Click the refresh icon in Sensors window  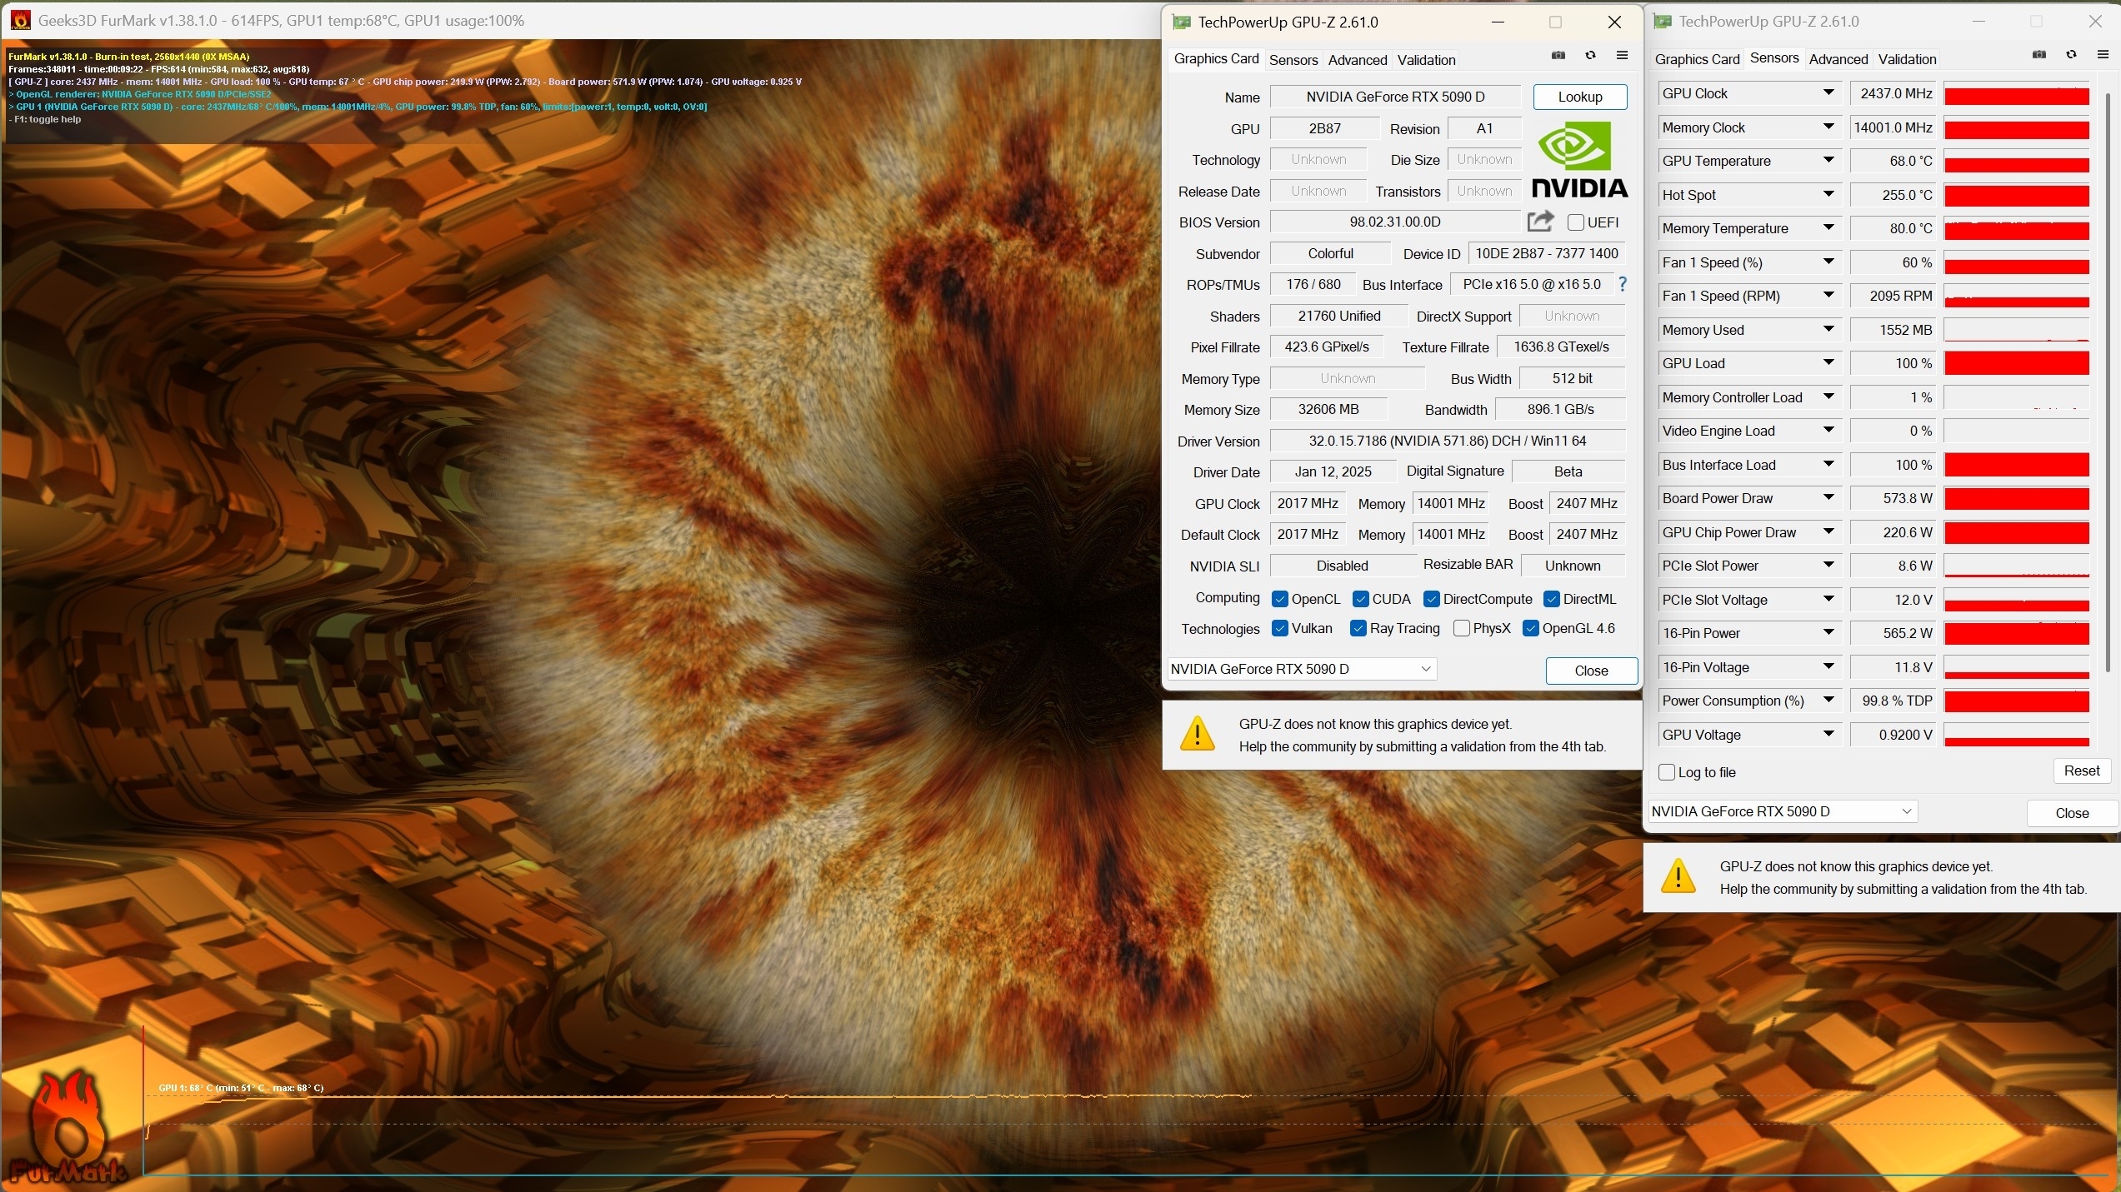coord(2071,55)
